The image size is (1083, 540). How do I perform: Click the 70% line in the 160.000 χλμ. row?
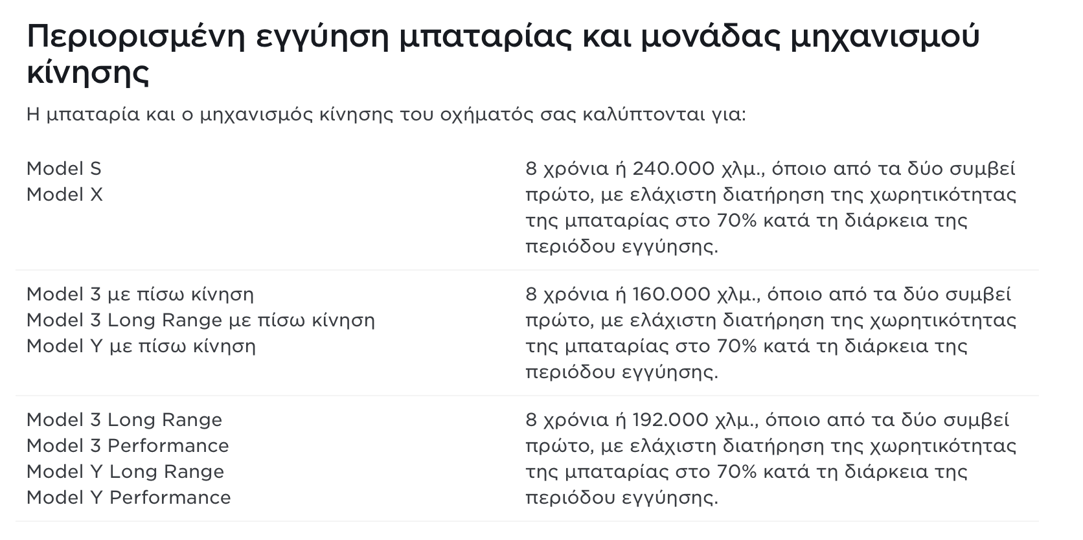tap(746, 346)
